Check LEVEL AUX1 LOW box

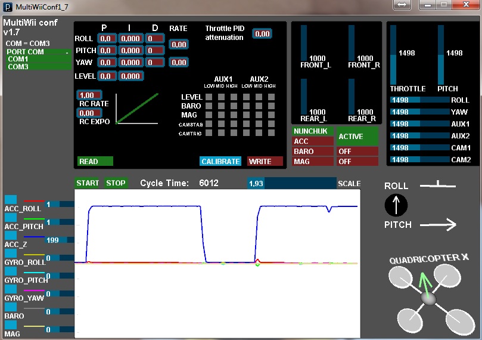point(209,97)
